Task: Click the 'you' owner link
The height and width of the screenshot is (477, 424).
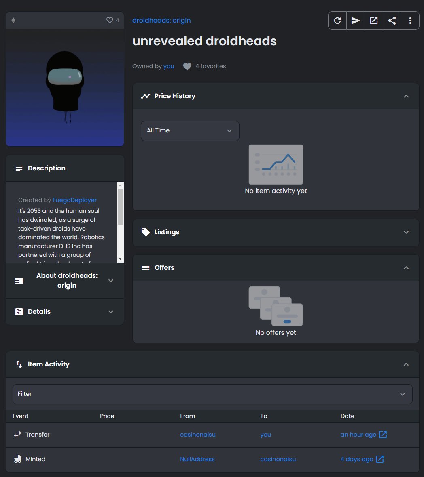Action: [x=169, y=66]
